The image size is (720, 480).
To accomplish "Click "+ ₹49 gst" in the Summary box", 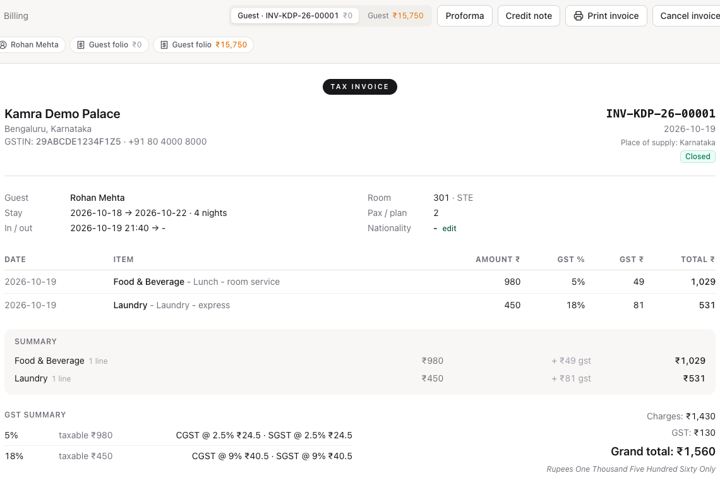I will pyautogui.click(x=571, y=361).
